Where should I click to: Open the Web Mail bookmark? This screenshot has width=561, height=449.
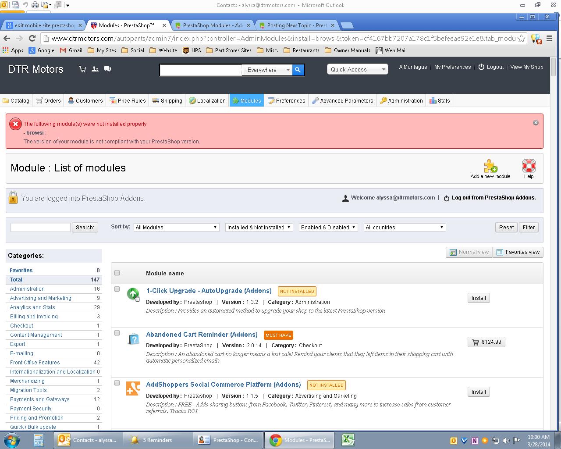click(391, 50)
